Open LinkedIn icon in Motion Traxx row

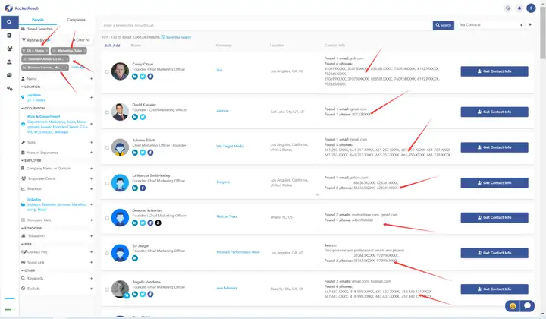(x=135, y=223)
